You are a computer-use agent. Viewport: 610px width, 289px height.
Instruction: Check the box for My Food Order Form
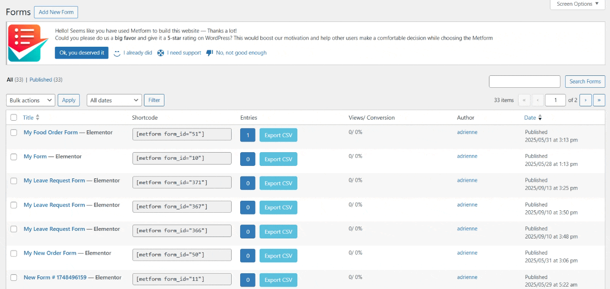(x=13, y=133)
